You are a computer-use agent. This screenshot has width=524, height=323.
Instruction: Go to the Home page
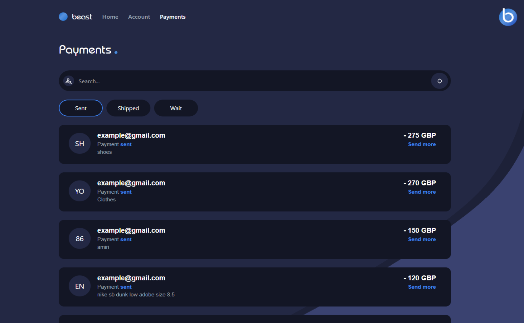coord(110,17)
